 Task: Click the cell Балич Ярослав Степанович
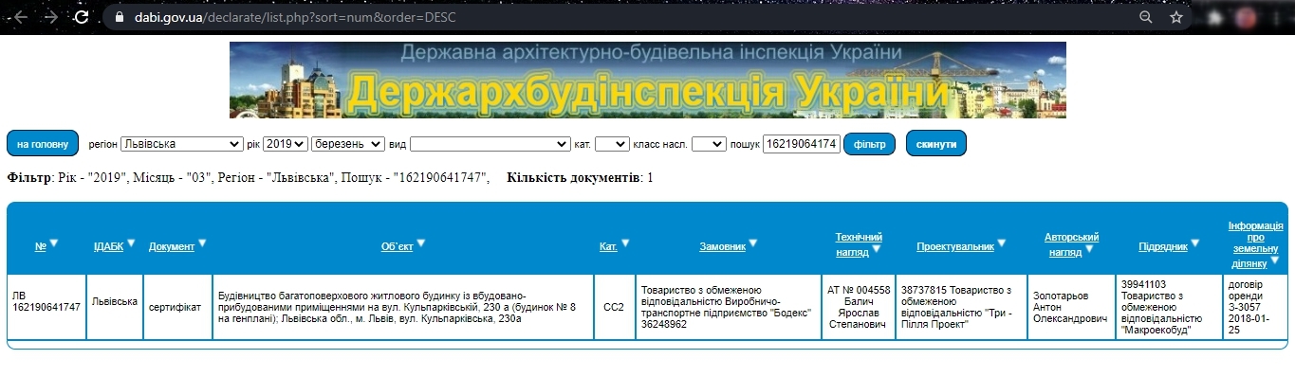coord(859,307)
